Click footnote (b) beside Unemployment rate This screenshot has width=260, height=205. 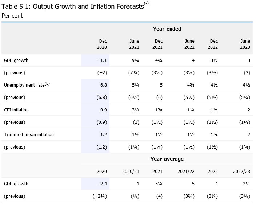click(x=47, y=84)
